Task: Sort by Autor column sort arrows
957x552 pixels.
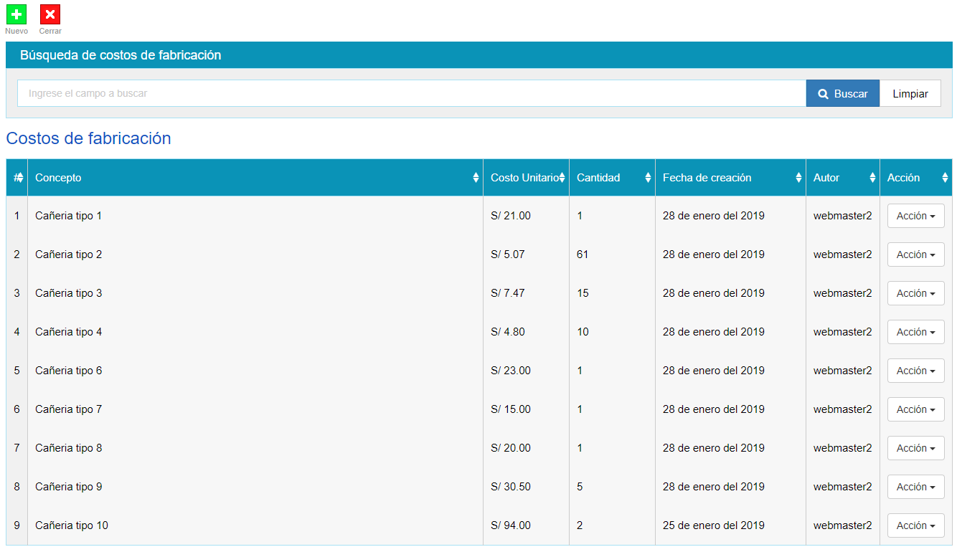Action: (x=872, y=178)
